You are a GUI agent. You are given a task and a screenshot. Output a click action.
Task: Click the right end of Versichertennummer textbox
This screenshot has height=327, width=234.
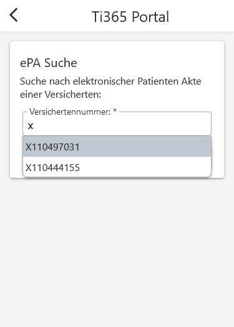(x=205, y=126)
